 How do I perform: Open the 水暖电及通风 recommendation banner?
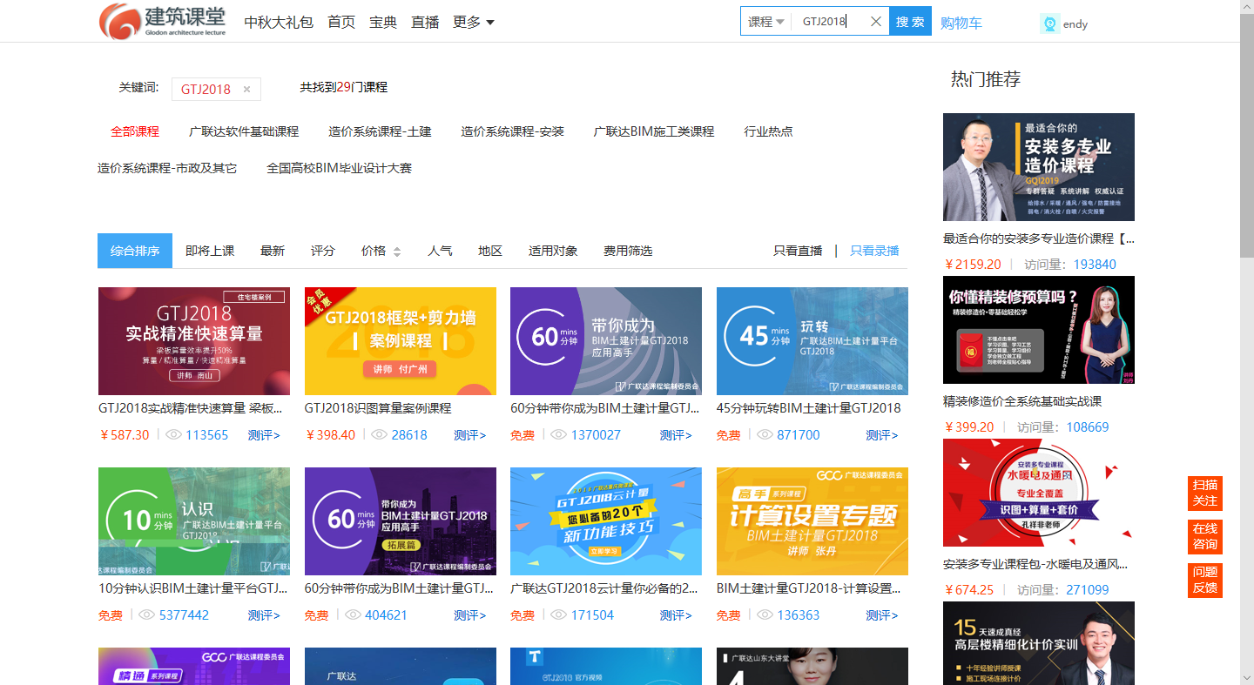pos(1039,493)
